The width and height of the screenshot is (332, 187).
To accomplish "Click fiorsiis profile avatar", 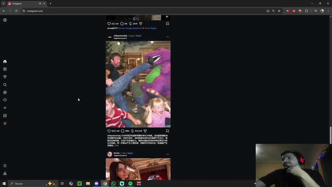I will tap(110, 154).
